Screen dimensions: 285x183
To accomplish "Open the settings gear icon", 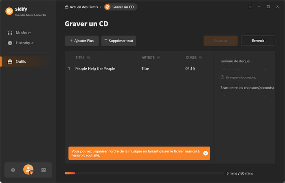I will 13,170.
